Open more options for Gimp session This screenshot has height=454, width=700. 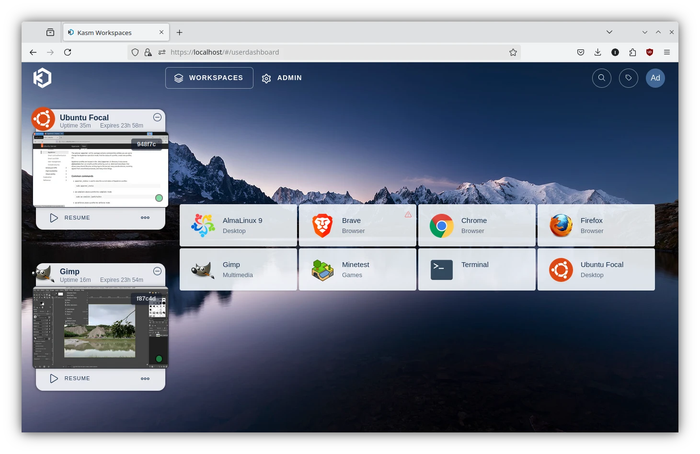point(145,378)
